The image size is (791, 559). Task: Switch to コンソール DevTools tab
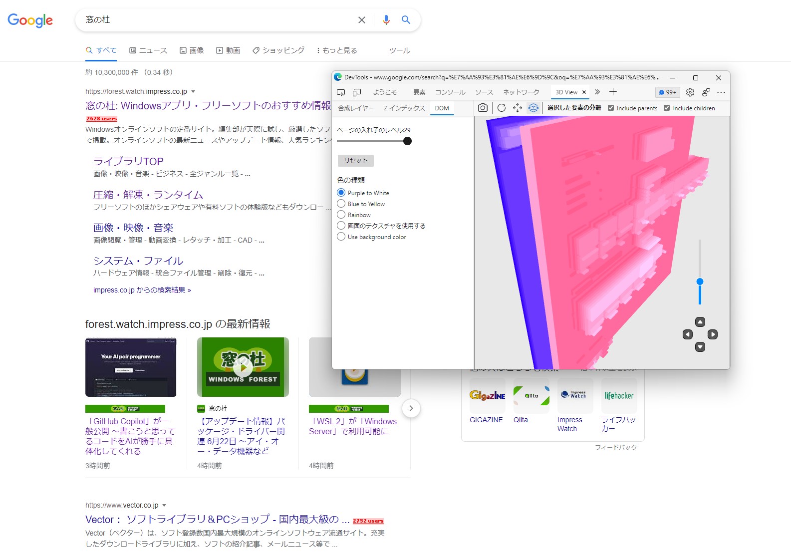pos(450,92)
